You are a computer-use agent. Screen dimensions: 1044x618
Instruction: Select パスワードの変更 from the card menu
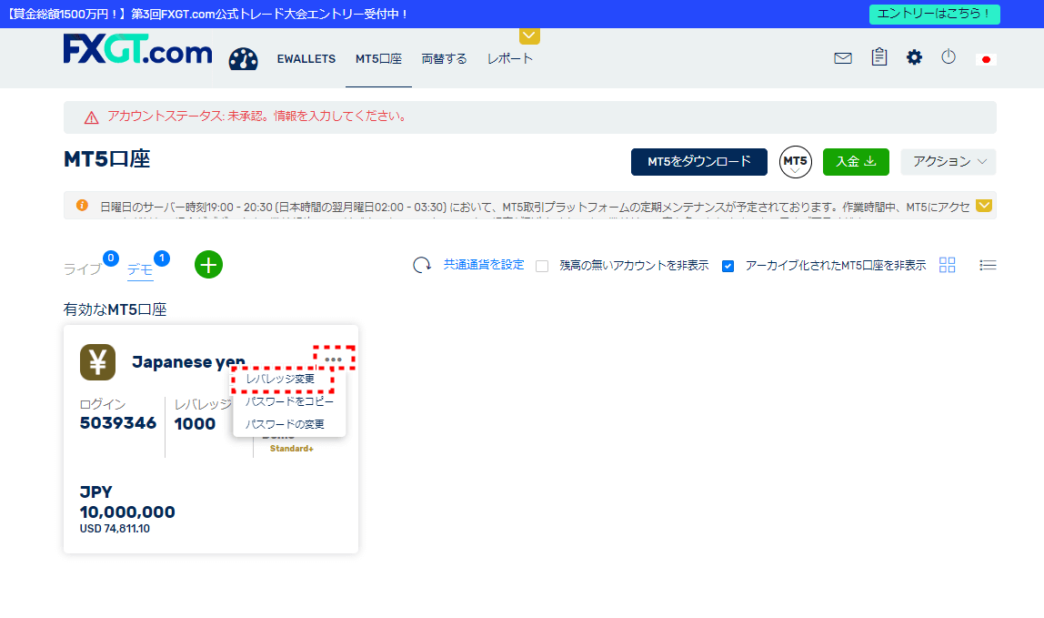coord(285,424)
